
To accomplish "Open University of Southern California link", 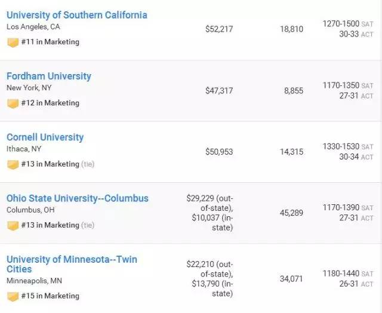I will point(77,15).
